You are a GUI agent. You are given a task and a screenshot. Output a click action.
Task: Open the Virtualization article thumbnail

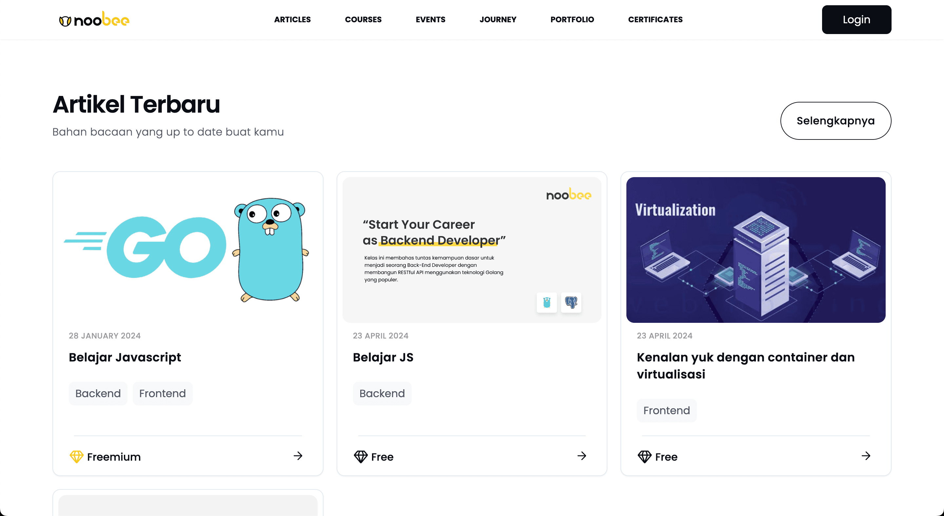coord(756,249)
